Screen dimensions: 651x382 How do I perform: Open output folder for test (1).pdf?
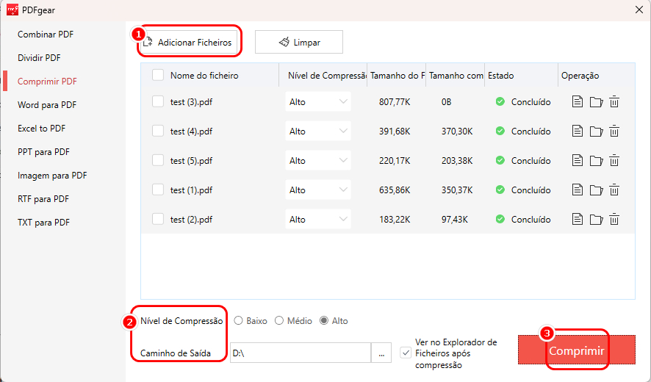click(x=596, y=190)
